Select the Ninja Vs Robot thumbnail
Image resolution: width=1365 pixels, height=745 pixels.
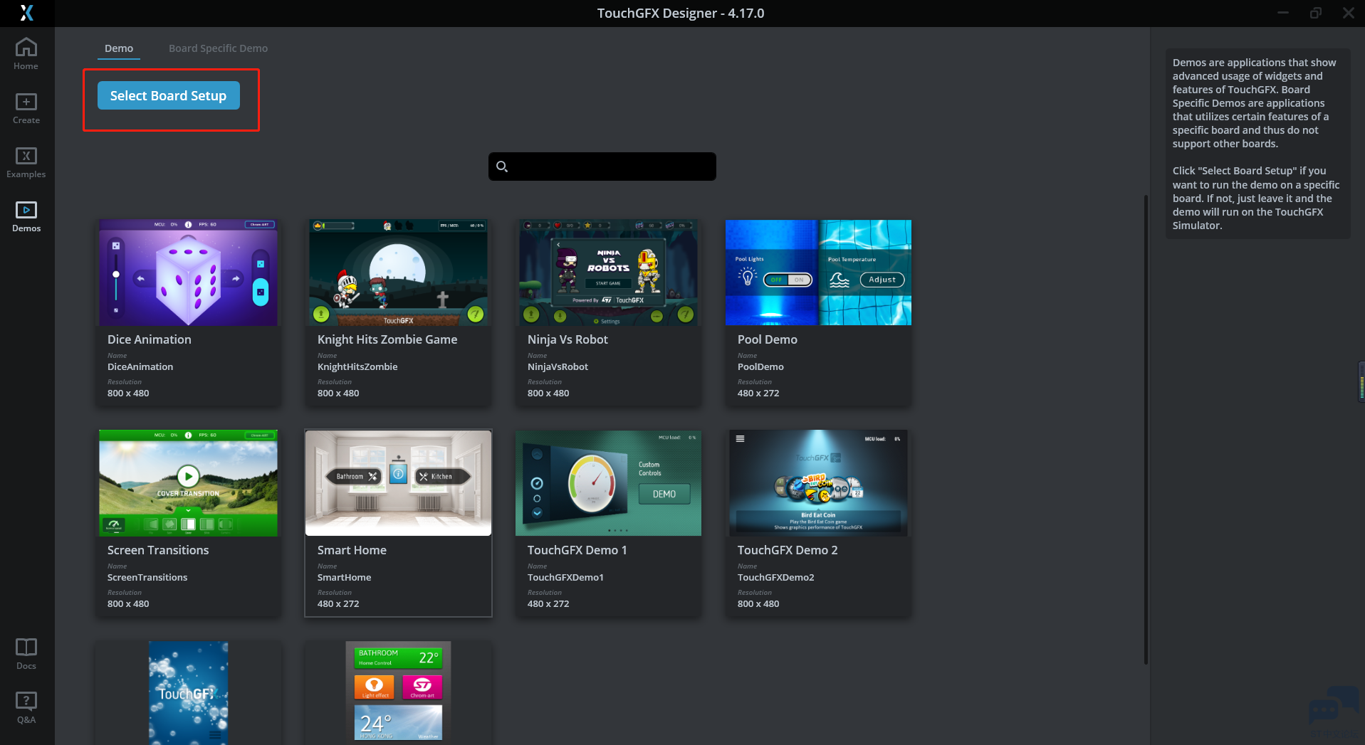click(608, 273)
